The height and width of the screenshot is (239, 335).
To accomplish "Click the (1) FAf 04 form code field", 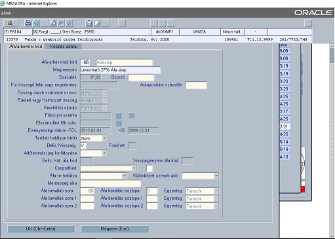I will click(18, 32).
